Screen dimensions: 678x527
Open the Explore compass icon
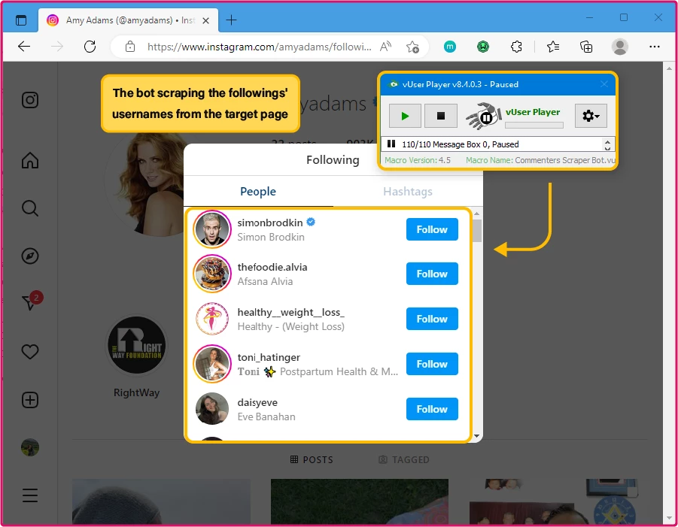(x=30, y=256)
